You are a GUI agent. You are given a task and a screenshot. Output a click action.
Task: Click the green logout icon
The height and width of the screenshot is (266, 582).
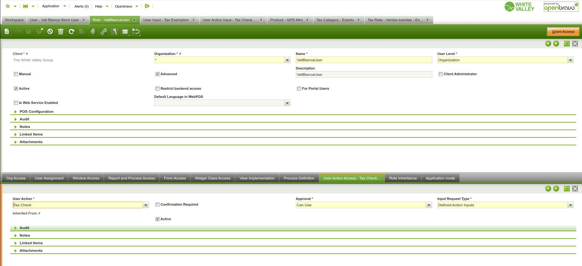pos(147,6)
